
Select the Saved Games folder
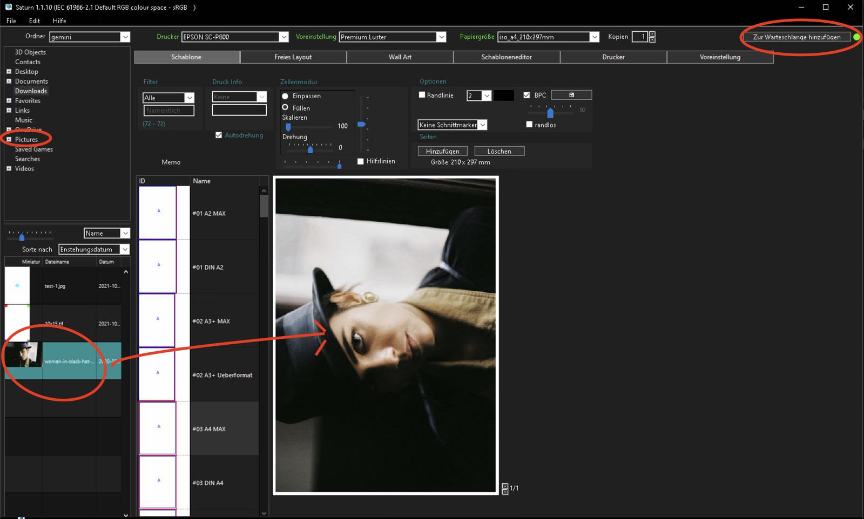click(33, 149)
